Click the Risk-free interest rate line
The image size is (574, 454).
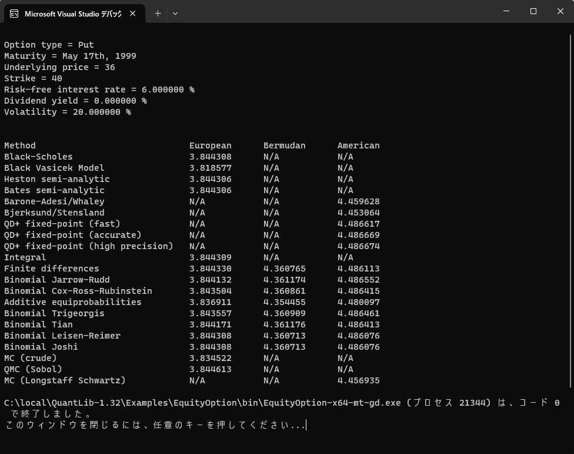[x=99, y=90]
